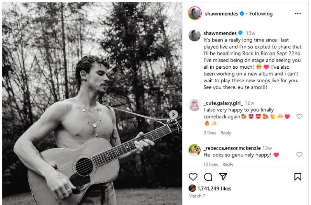Open _cute.galaxy.girl_ profile avatar
This screenshot has height=205, width=311.
(x=194, y=105)
